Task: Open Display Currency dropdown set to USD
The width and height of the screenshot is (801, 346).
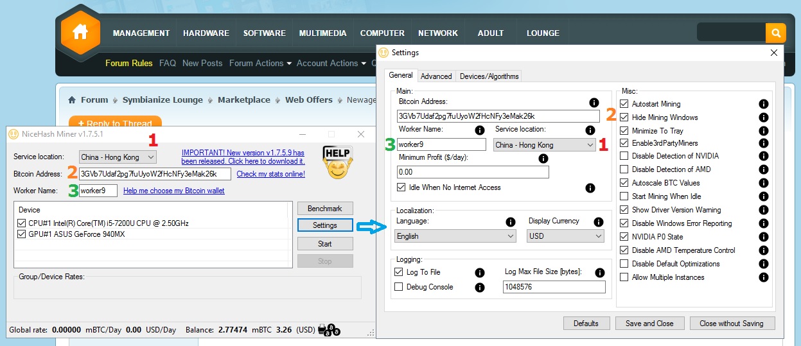Action: click(565, 236)
